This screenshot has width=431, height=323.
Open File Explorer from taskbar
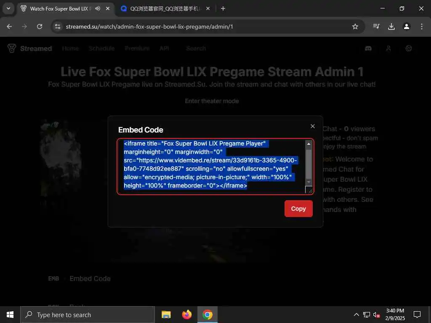(x=166, y=315)
